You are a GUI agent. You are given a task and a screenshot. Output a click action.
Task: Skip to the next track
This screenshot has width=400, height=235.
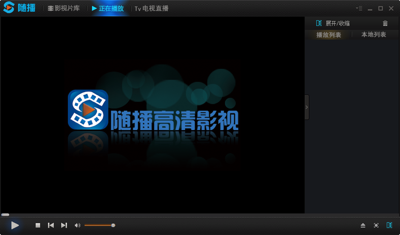pos(64,226)
